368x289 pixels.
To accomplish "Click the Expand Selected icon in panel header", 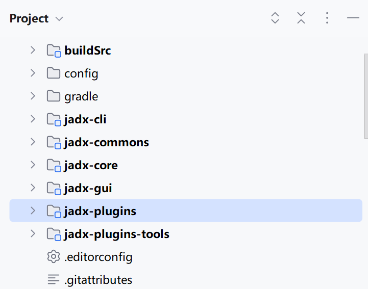I will click(x=275, y=18).
